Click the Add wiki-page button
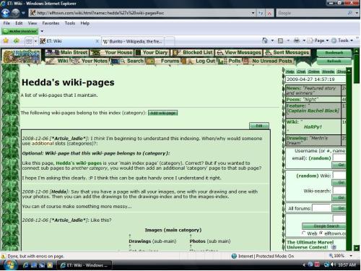 [x=163, y=113]
